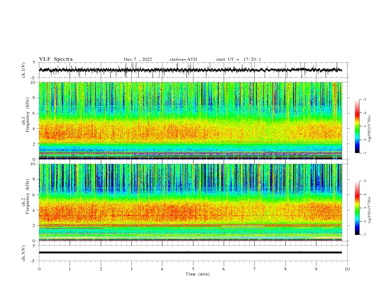
Task: Click the "-7" tick on ch.1 colorbar
Action: (x=364, y=153)
